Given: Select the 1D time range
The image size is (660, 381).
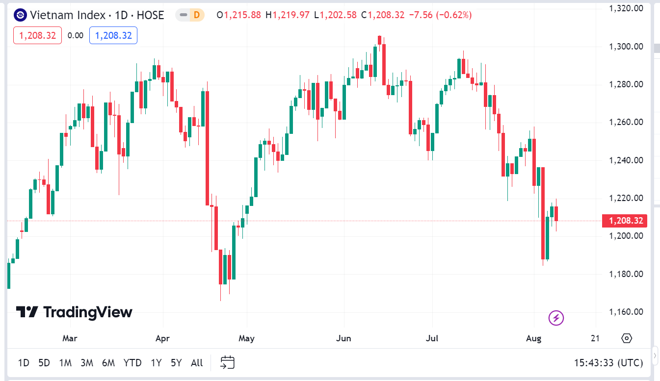Looking at the screenshot, I should point(24,363).
